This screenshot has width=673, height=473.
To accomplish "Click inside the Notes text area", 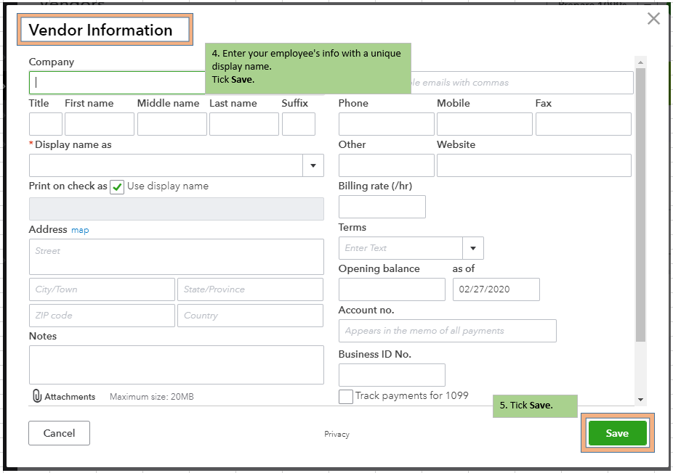I will point(177,365).
